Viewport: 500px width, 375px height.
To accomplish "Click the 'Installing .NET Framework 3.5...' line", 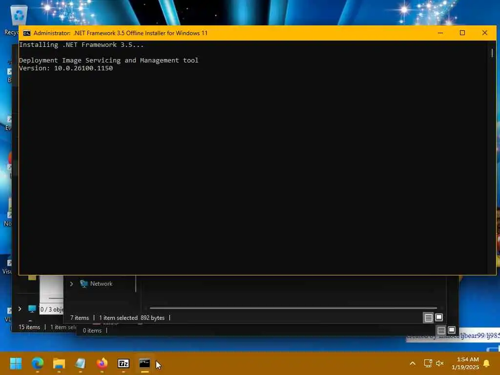I will point(82,44).
